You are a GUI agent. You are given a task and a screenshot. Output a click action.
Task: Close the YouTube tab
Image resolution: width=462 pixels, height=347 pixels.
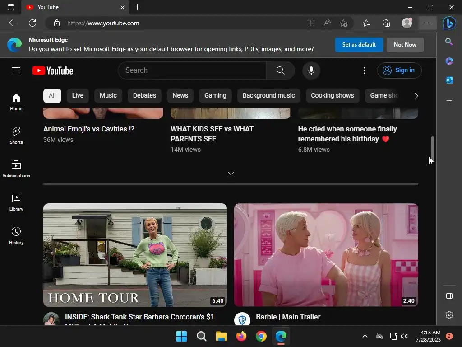tap(122, 7)
